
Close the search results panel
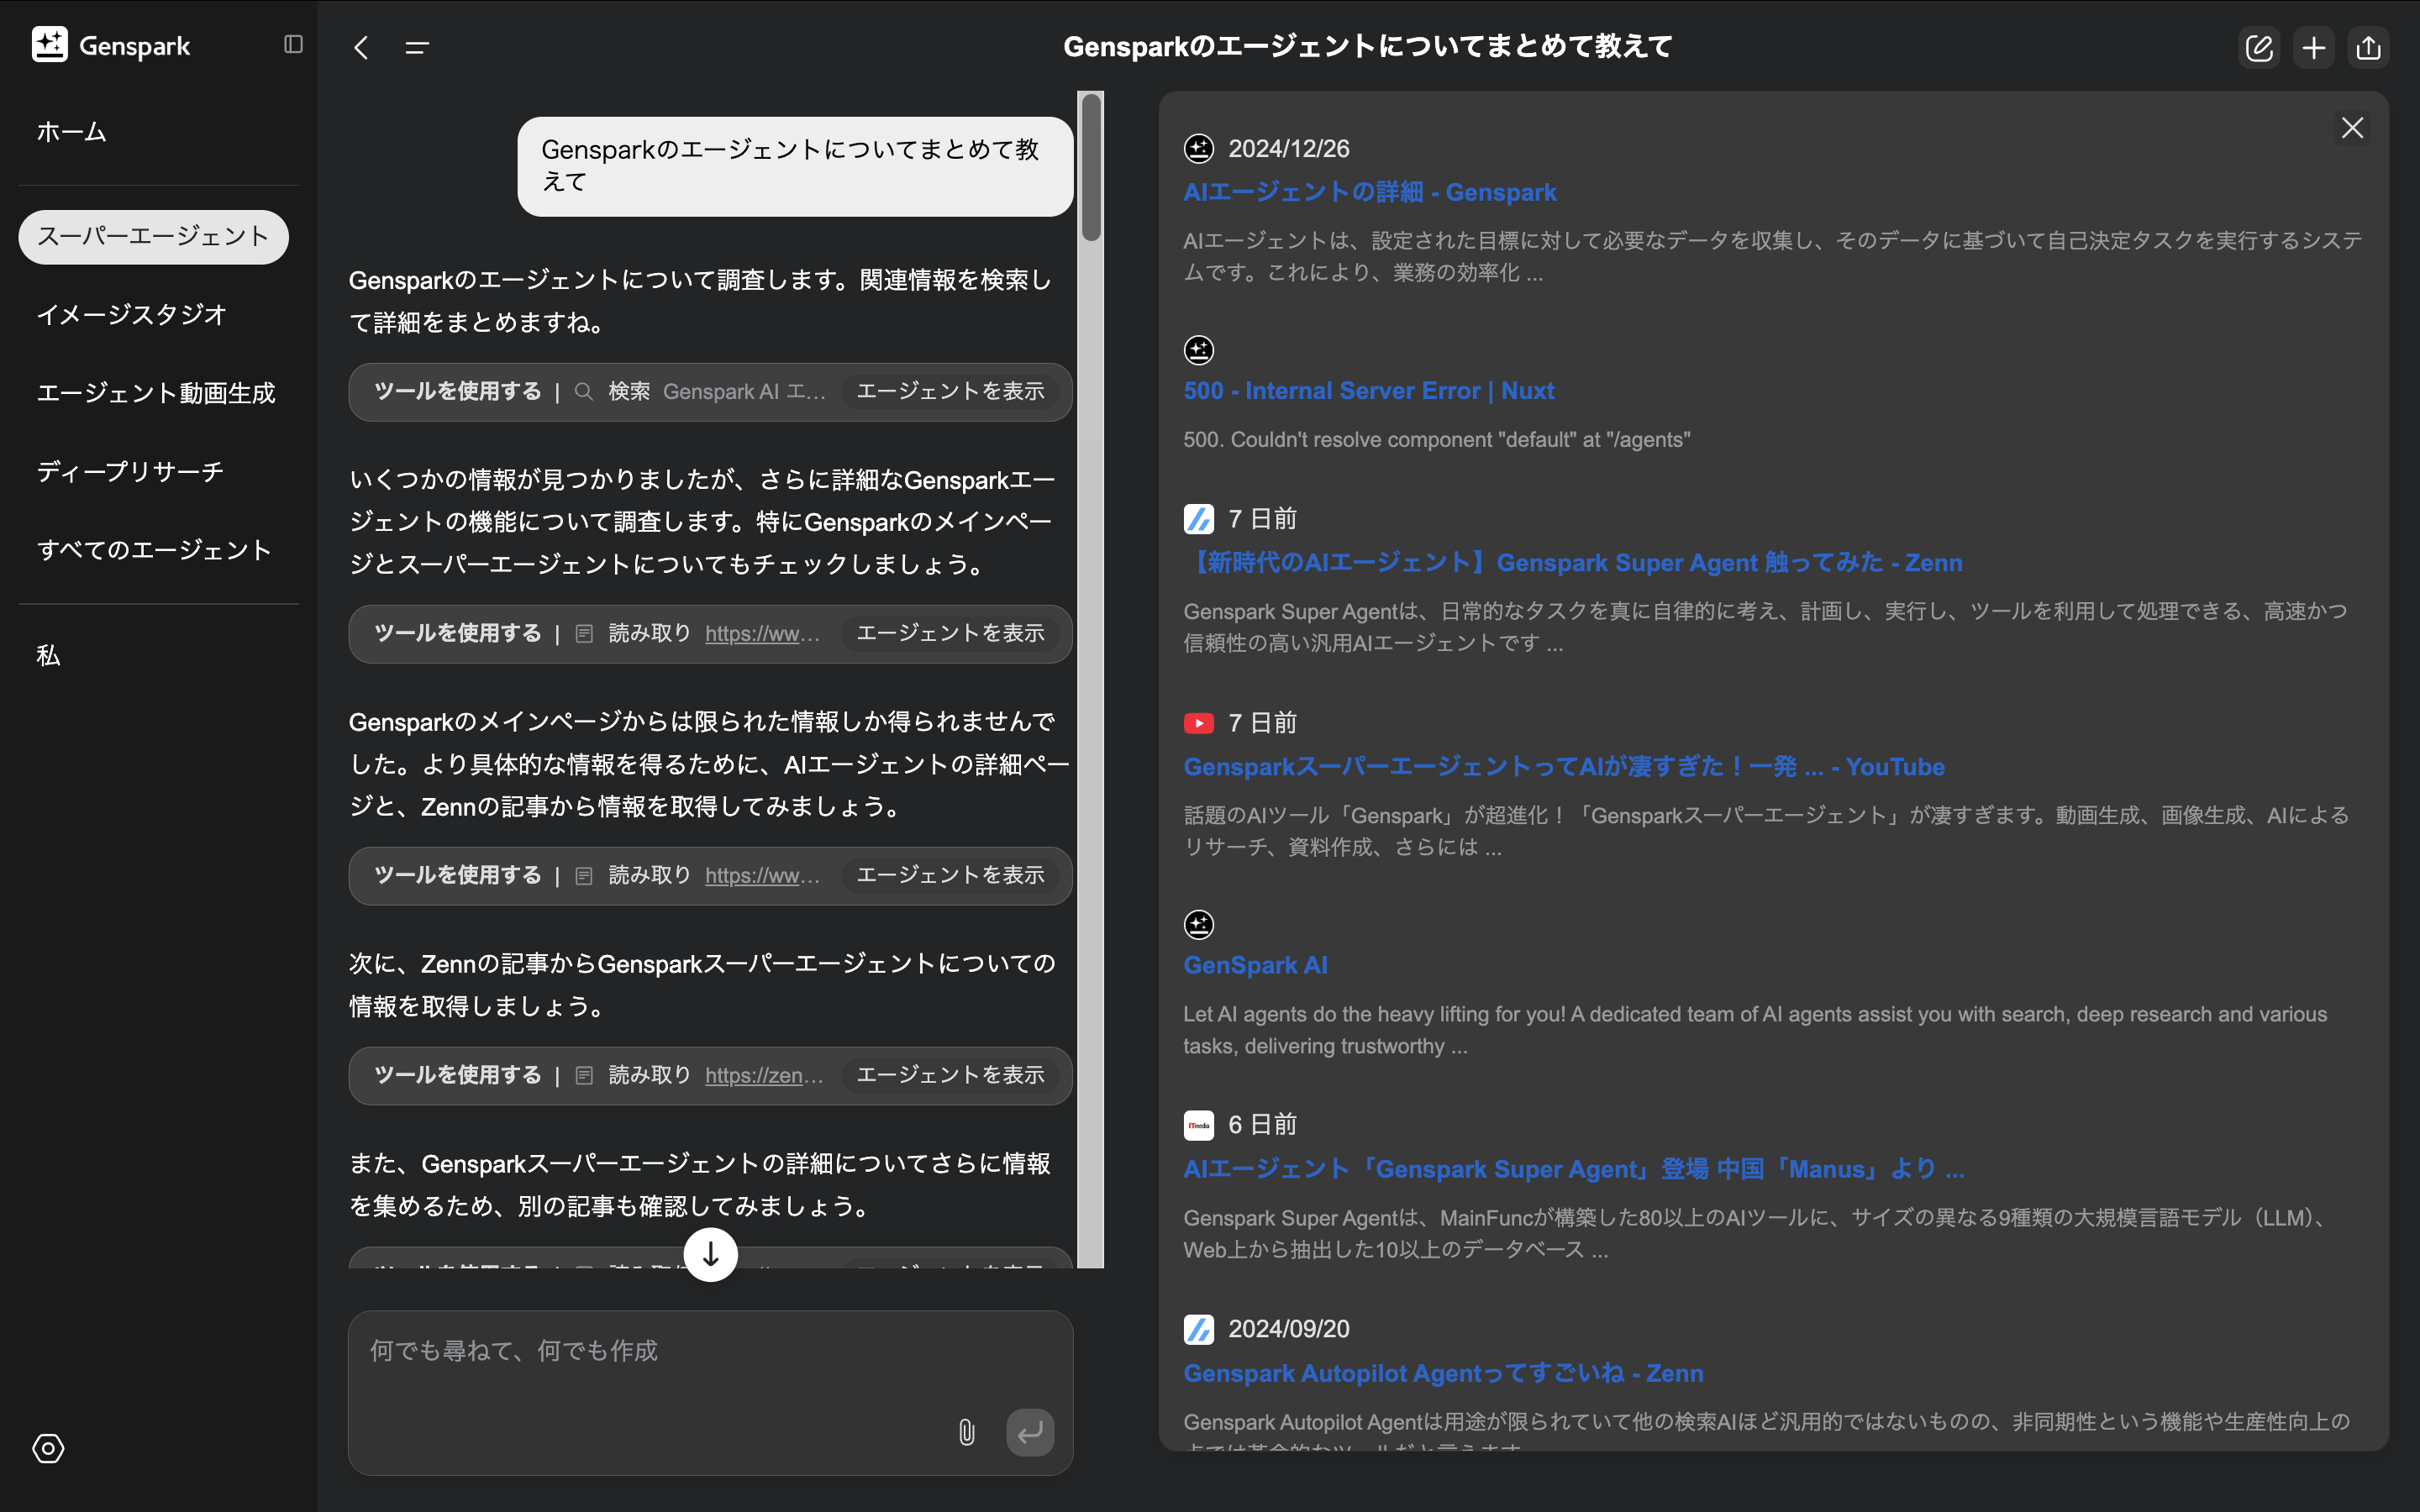pos(2352,128)
